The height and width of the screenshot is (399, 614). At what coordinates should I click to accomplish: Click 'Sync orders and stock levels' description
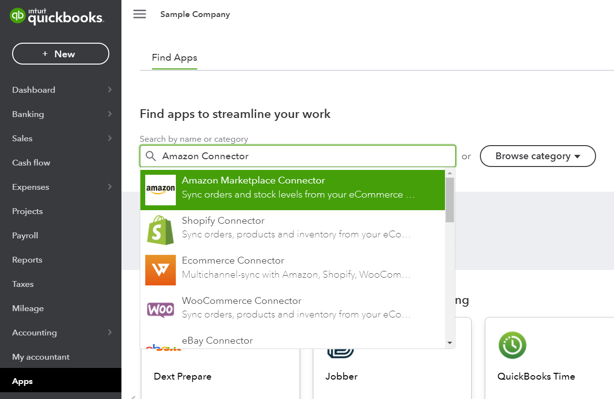298,195
